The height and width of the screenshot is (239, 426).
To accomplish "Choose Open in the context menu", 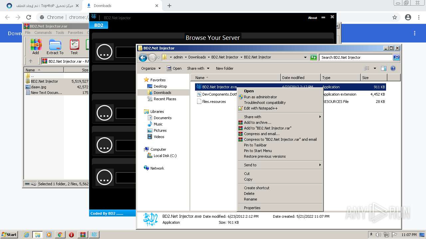I will coord(249,91).
